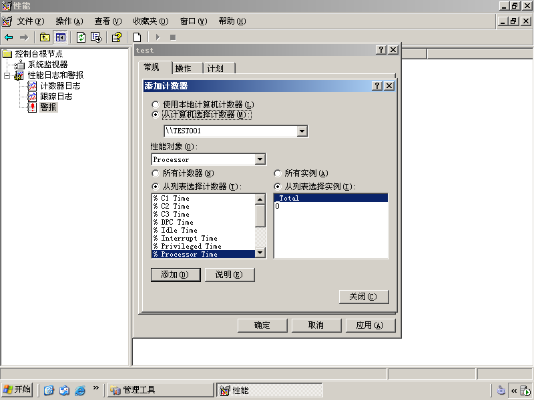Click counter list scroll down arrow
Image resolution: width=534 pixels, height=400 pixels.
pos(260,253)
